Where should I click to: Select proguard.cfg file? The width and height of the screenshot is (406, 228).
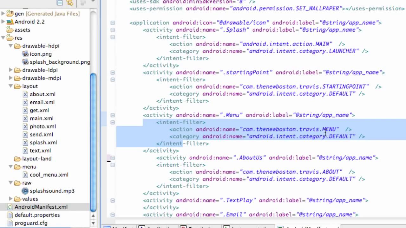[x=31, y=223]
